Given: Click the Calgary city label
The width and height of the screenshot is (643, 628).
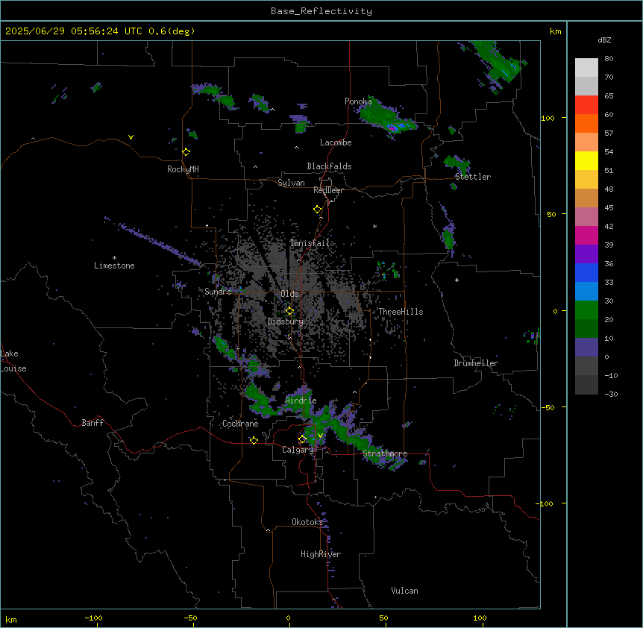Looking at the screenshot, I should [x=298, y=450].
